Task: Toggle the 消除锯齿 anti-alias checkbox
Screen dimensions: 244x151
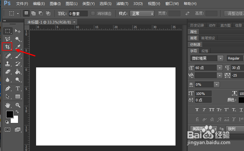Action: point(93,13)
